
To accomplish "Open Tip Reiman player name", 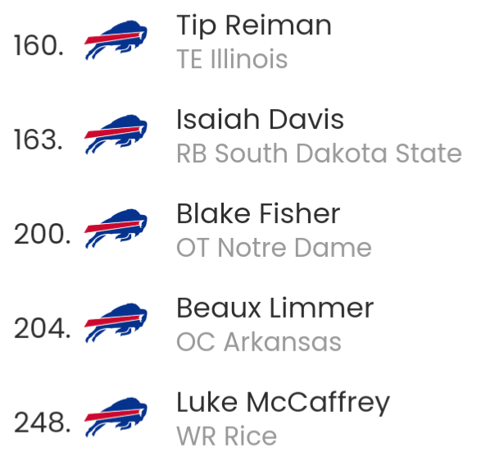I will point(254,26).
